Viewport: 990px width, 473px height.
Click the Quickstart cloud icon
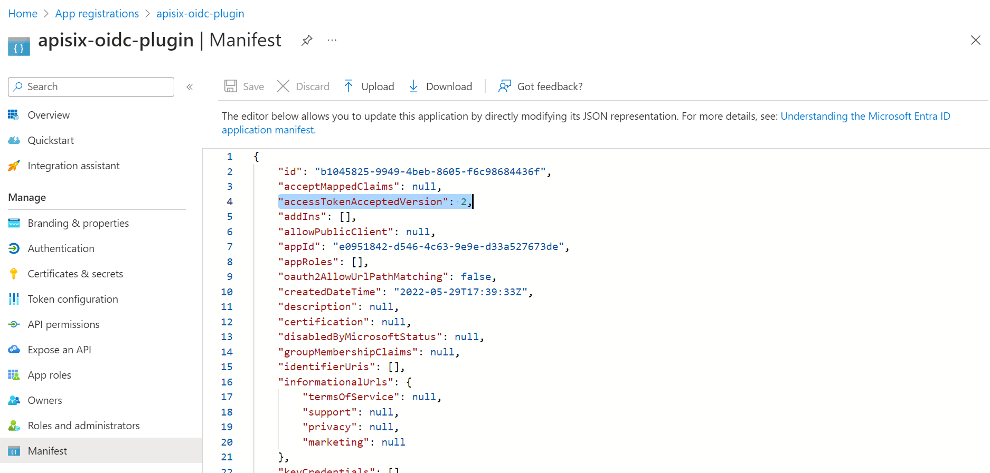tap(14, 140)
